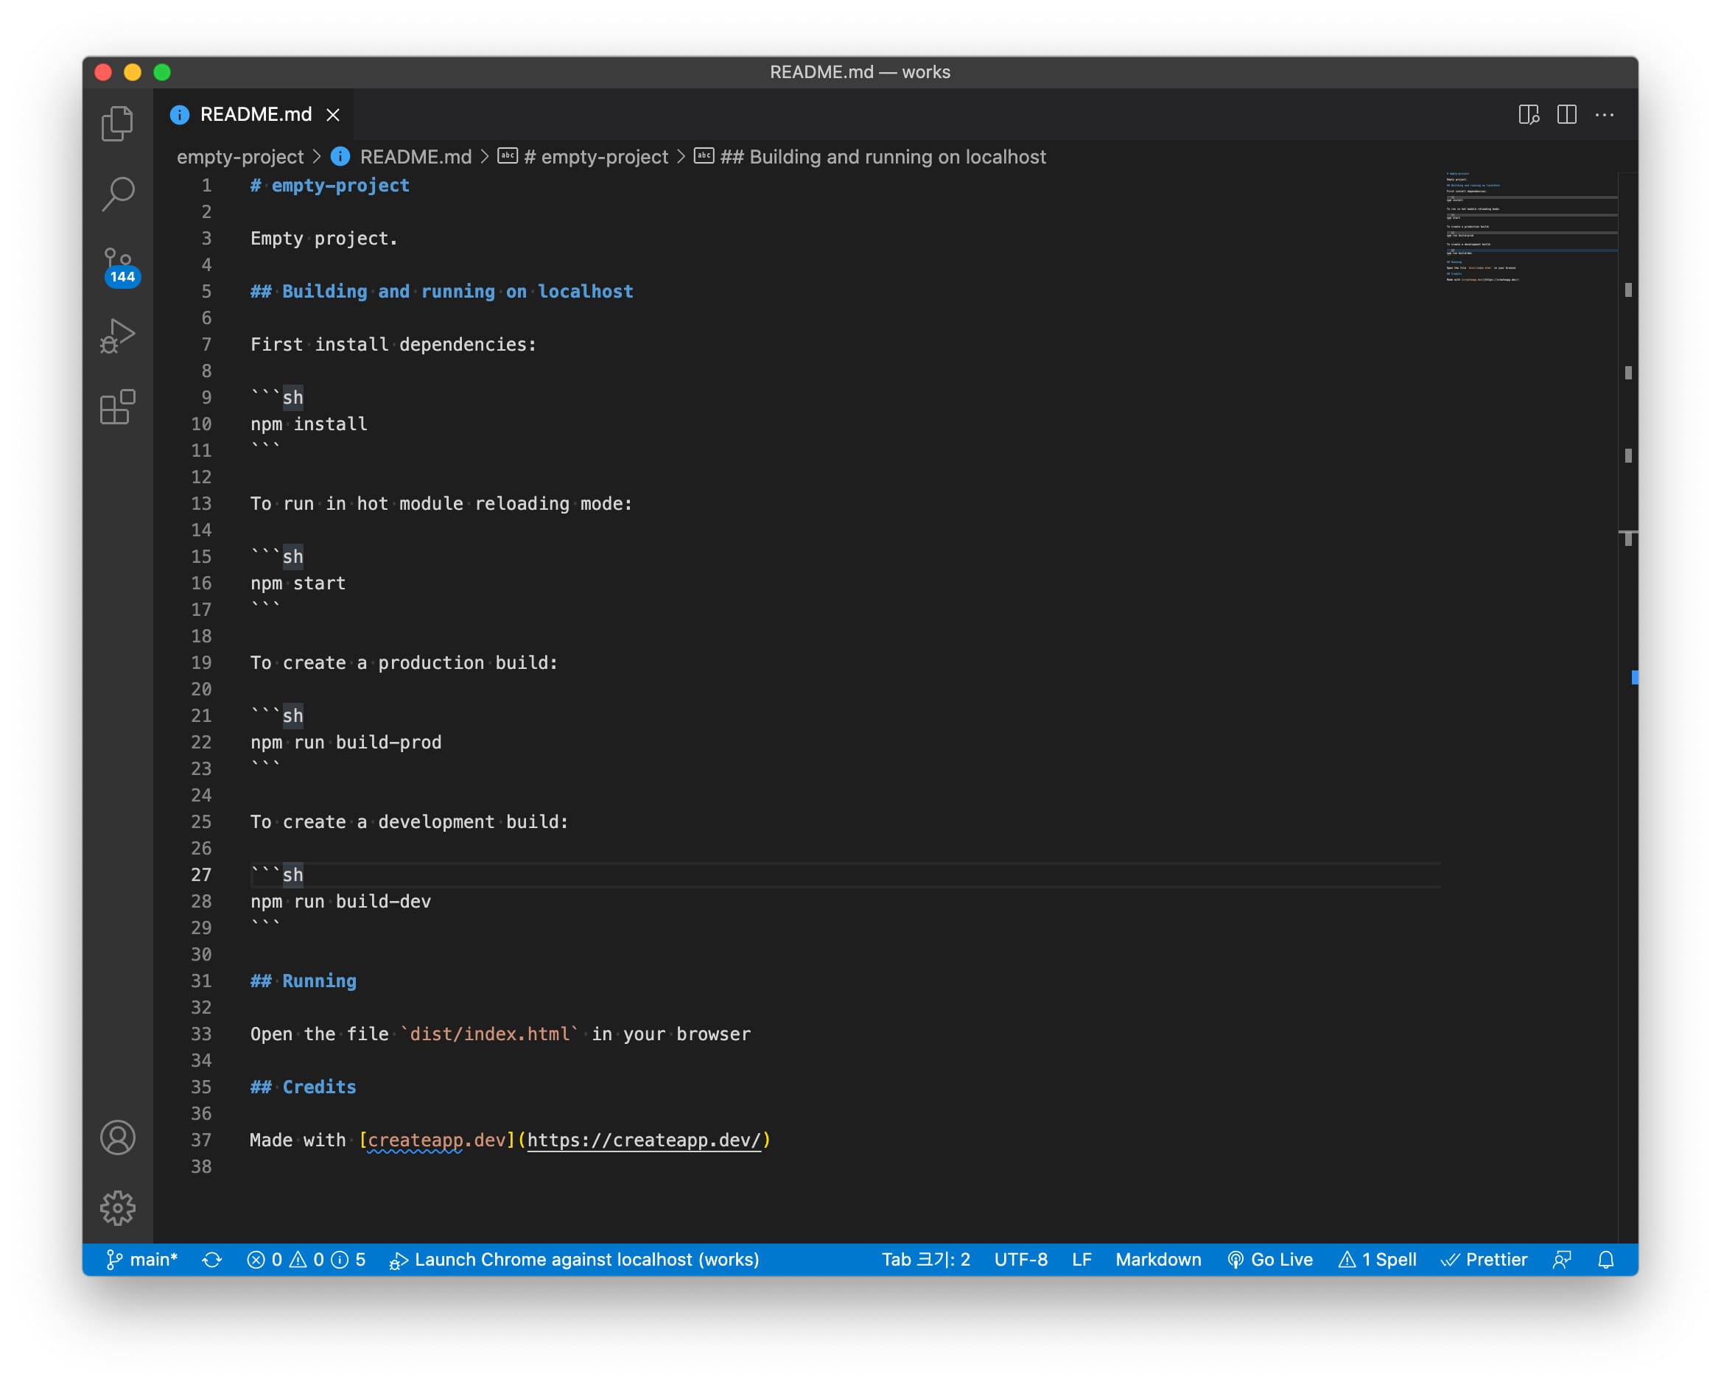
Task: Split the editor right
Action: 1566,115
